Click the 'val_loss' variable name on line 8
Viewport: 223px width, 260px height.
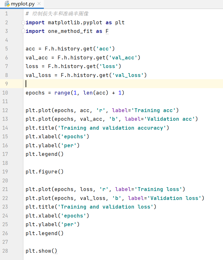(38, 75)
